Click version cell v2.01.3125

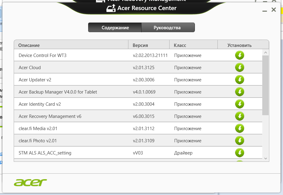pyautogui.click(x=144, y=67)
